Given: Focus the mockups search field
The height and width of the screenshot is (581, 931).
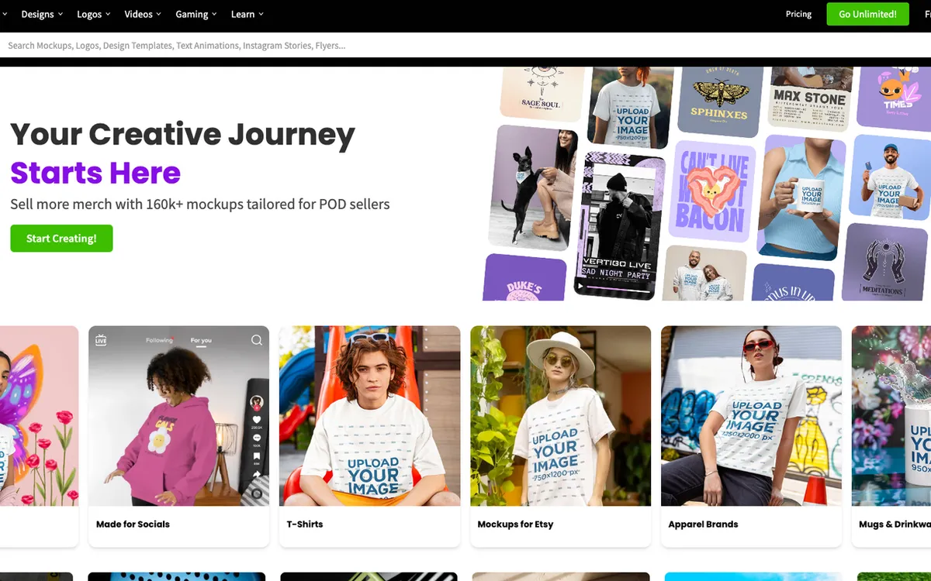Looking at the screenshot, I should pyautogui.click(x=465, y=45).
